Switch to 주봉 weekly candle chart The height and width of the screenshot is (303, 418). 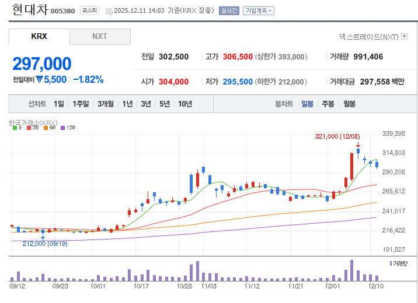coord(328,104)
